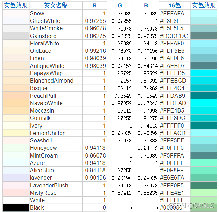Click hex code #FFFACD

(x=173, y=133)
